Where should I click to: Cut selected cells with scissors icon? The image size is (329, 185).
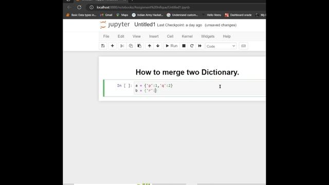(x=122, y=46)
